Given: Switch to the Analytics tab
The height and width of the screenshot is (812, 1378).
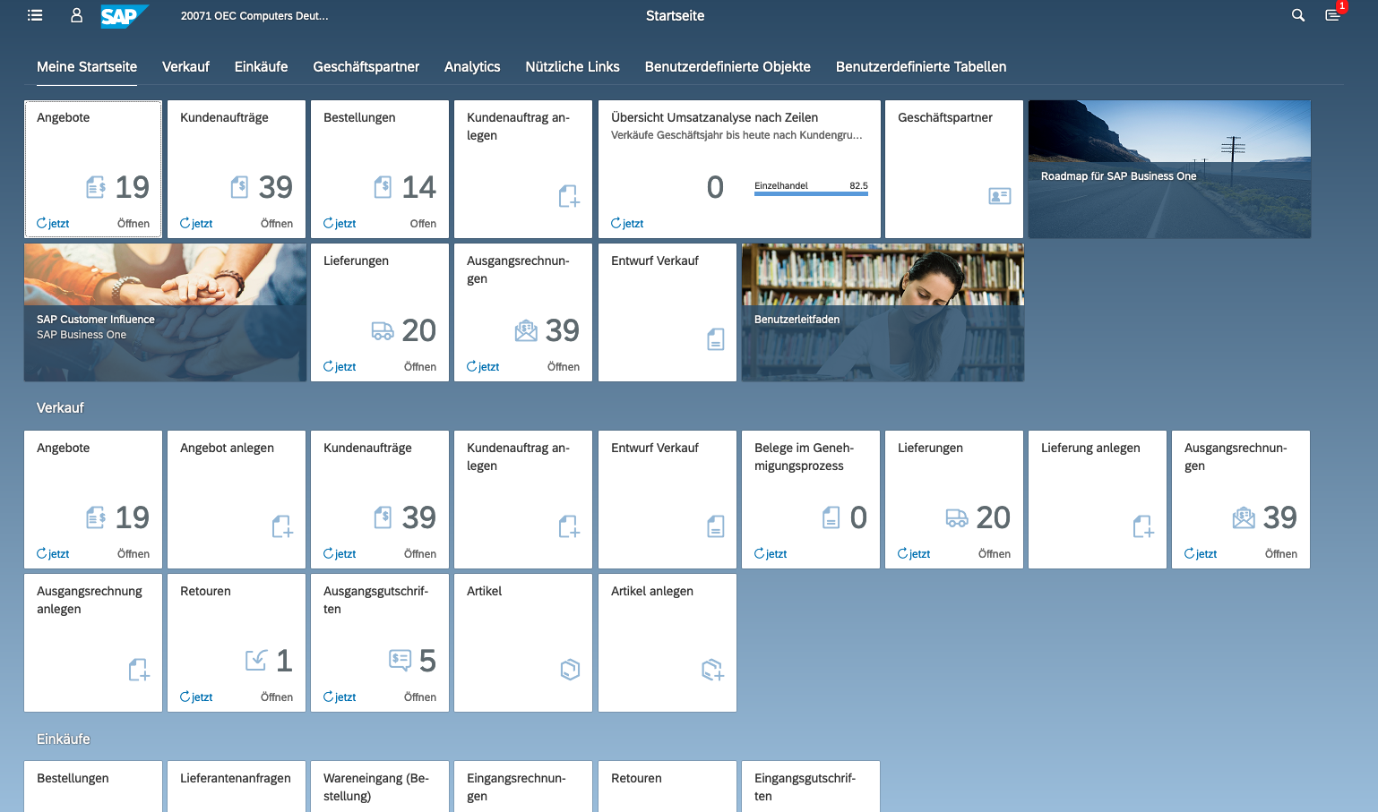Looking at the screenshot, I should click(472, 67).
